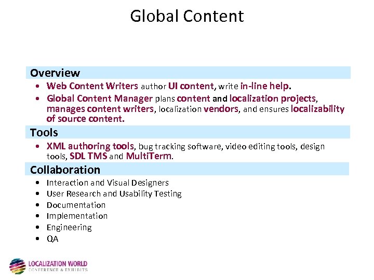Click the Localization World globe logo
This screenshot has width=374, height=280.
18,266
